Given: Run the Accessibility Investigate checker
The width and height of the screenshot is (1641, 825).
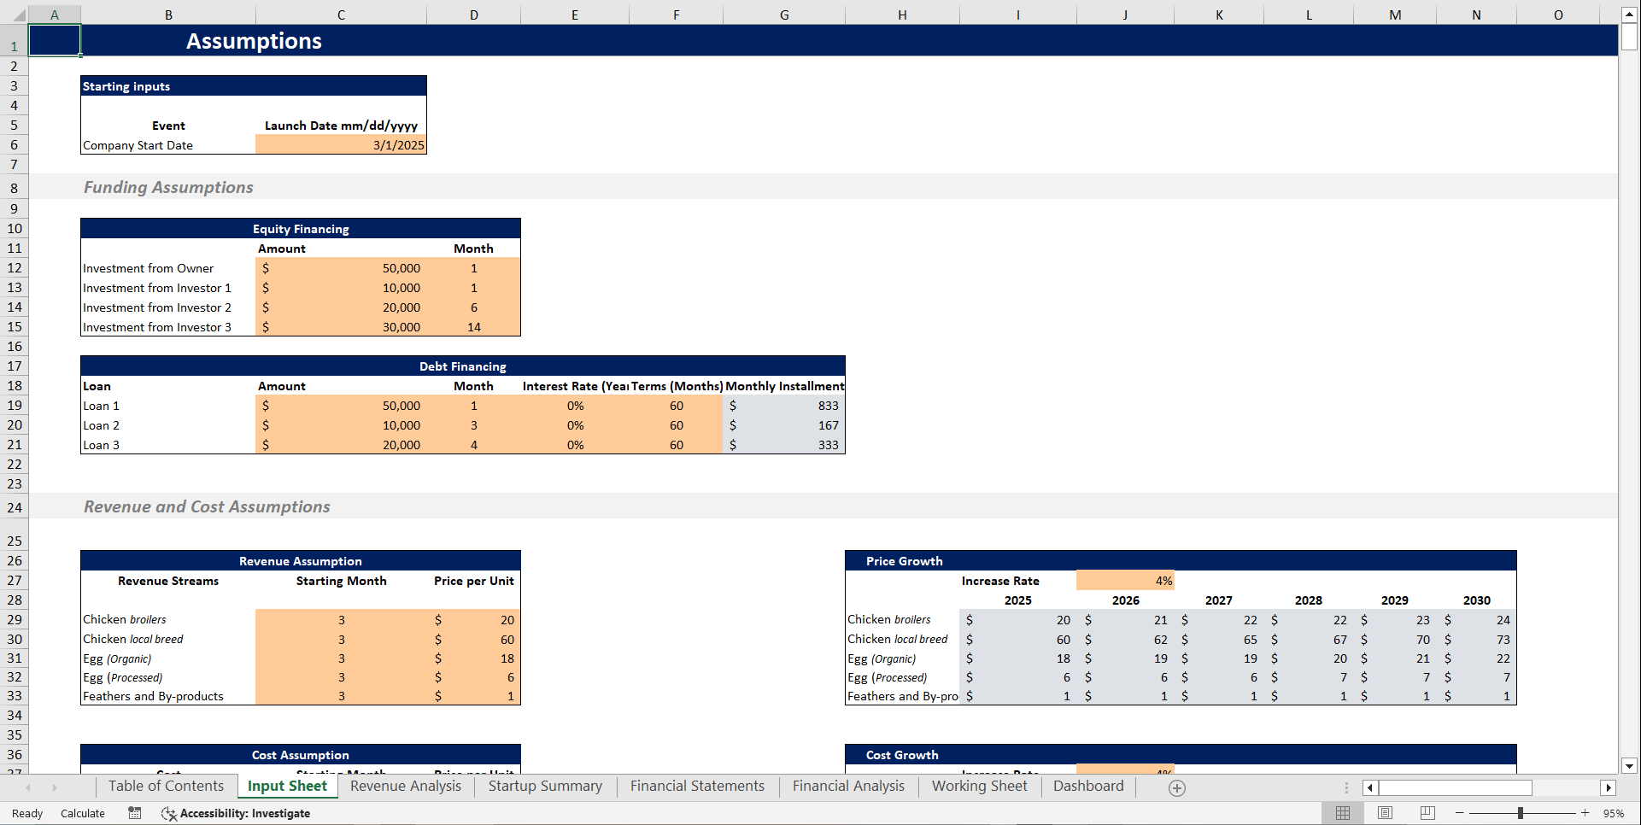Looking at the screenshot, I should 235,813.
